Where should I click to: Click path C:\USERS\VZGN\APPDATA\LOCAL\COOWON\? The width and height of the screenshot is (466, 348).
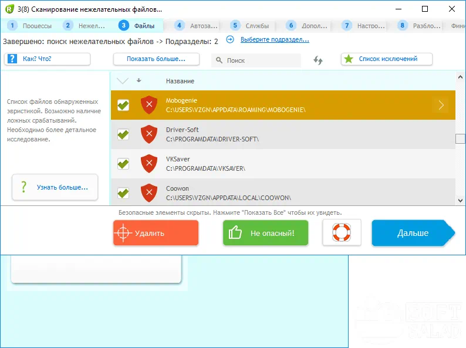(228, 198)
